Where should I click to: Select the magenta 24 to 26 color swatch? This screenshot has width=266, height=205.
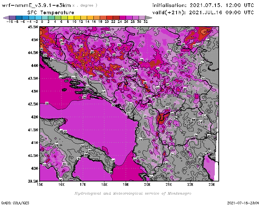[x=123, y=18]
